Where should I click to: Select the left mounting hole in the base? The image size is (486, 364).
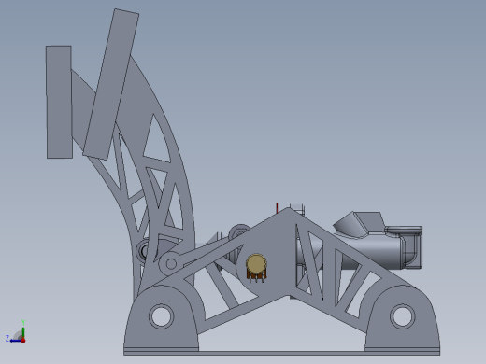(x=161, y=316)
